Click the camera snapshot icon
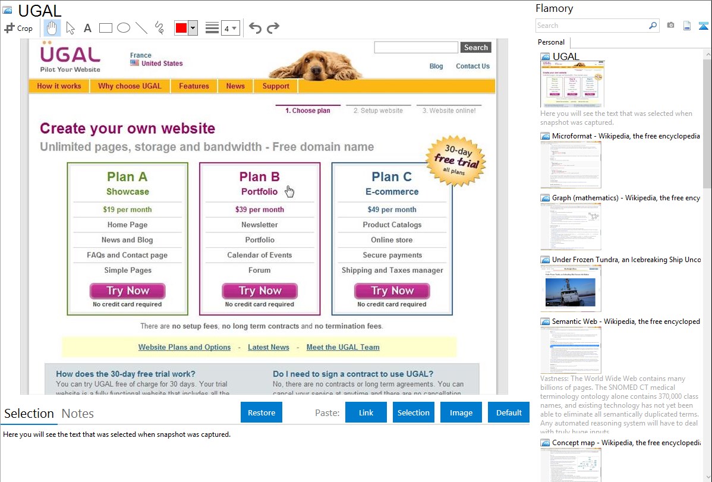The height and width of the screenshot is (482, 712). point(670,26)
